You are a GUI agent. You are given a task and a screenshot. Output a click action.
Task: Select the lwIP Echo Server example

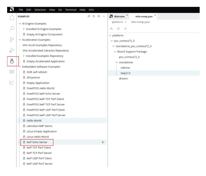click(x=37, y=142)
